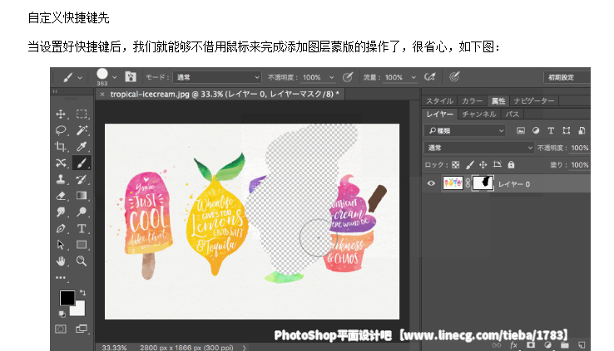614x351 pixels.
Task: Open the 流量 flow slider dropdown
Action: tap(413, 77)
